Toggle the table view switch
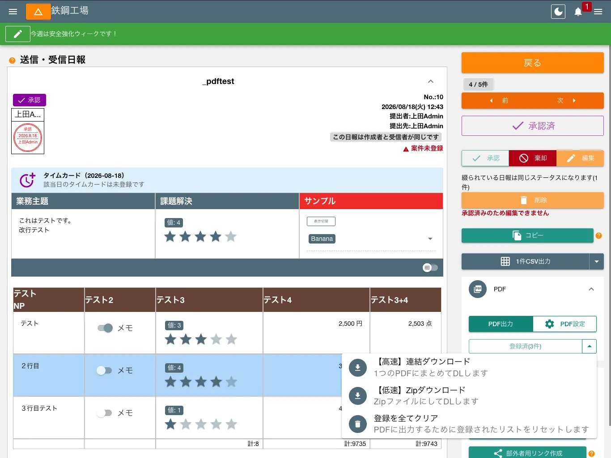 430,268
